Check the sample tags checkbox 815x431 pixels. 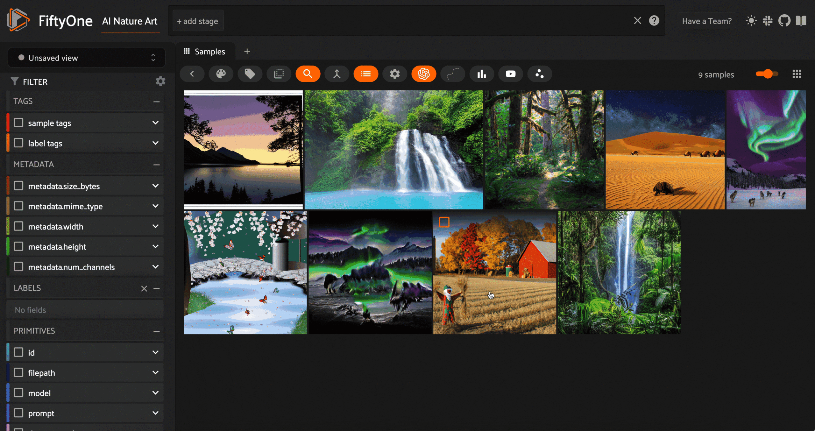[x=19, y=123]
